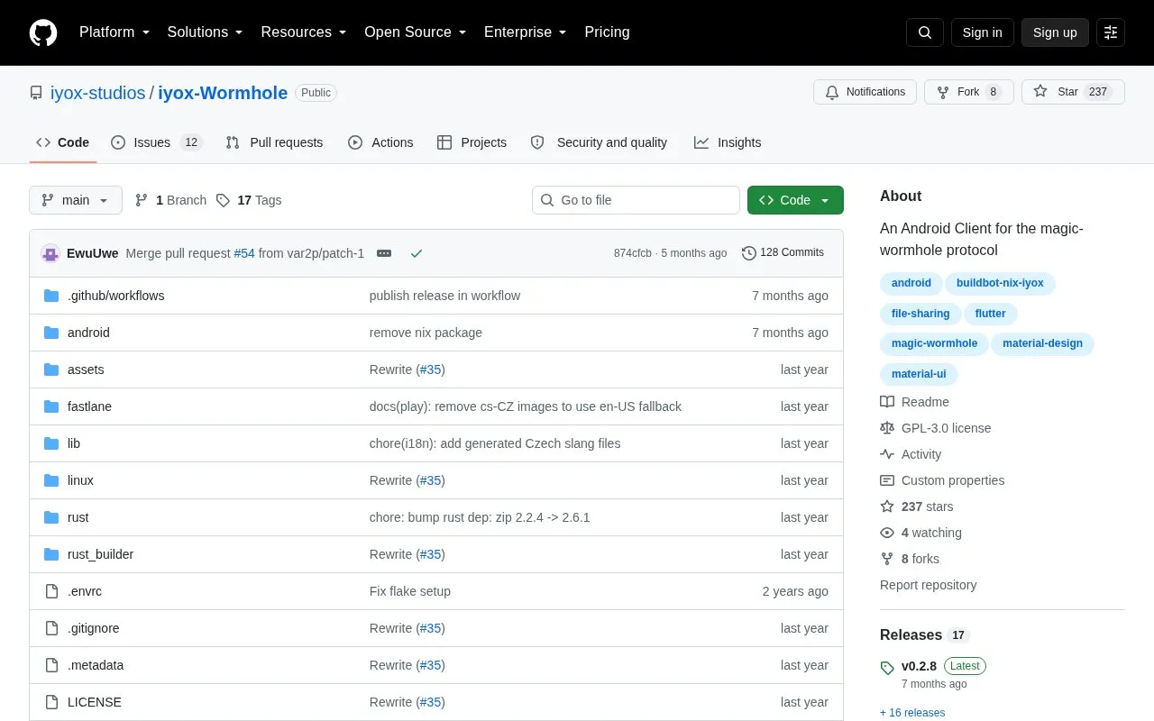
Task: Switch to the Insights tab
Action: pos(728,142)
